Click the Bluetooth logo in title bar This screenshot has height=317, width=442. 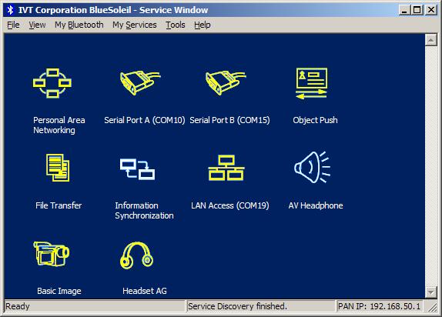pyautogui.click(x=11, y=10)
